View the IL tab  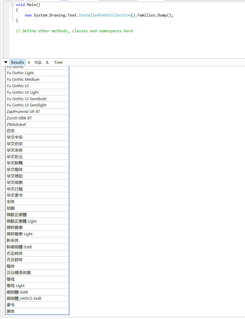(47, 62)
